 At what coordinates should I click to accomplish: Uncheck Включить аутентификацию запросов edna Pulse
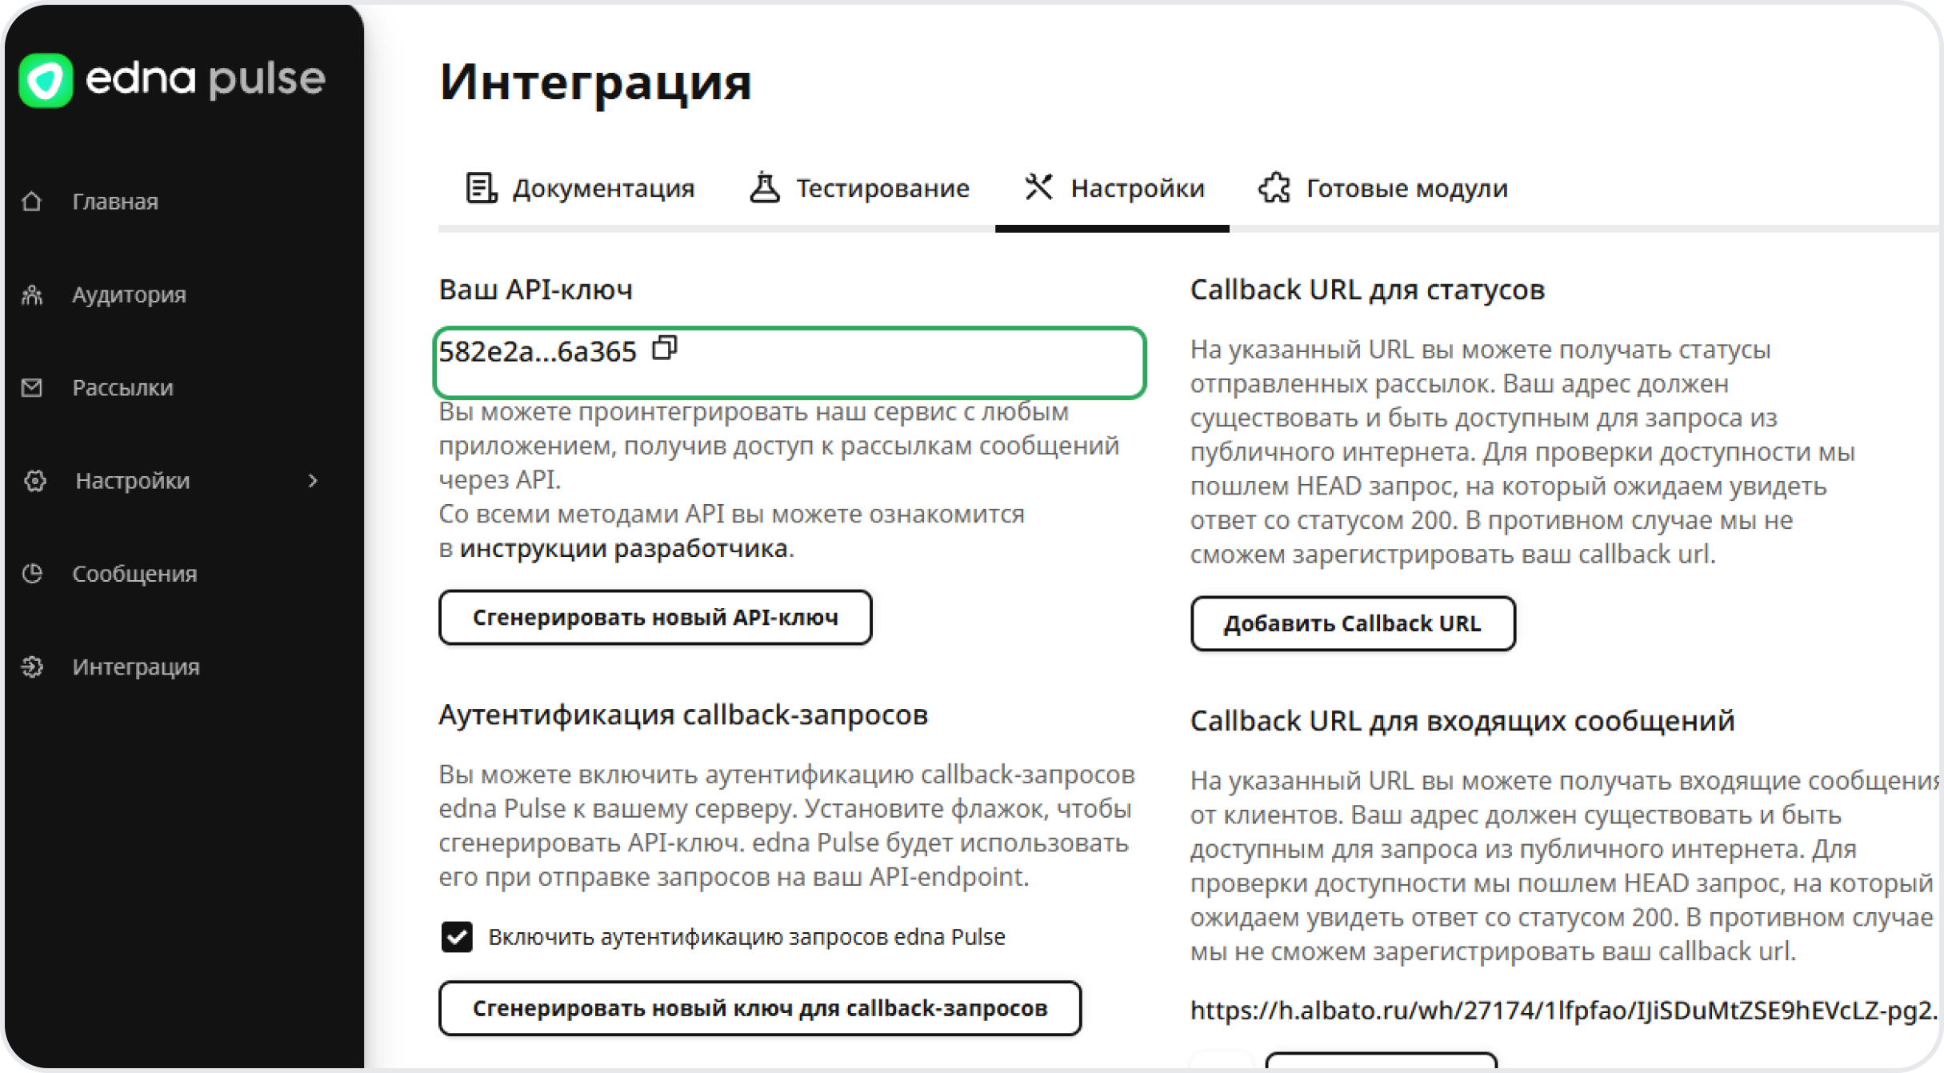click(457, 937)
